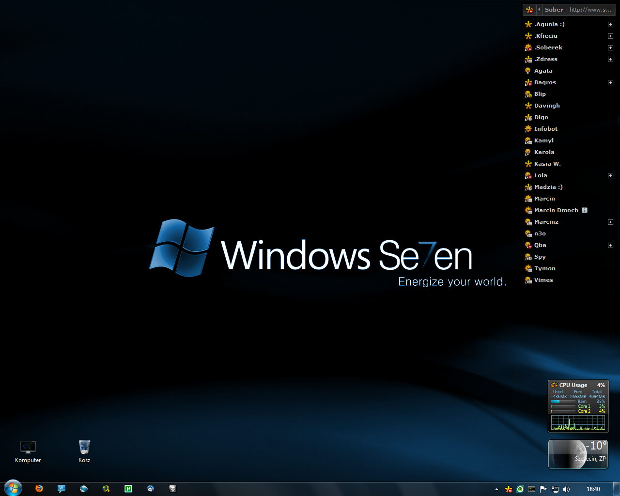
Task: Select the Kosz recycle bin icon
Action: pyautogui.click(x=84, y=451)
